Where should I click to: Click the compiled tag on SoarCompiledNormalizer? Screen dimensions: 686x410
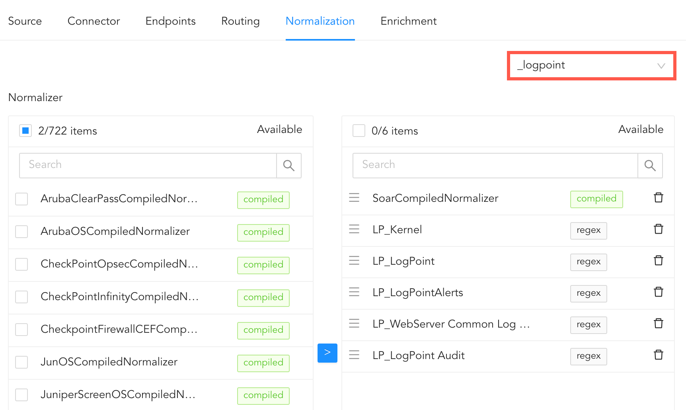pyautogui.click(x=596, y=199)
